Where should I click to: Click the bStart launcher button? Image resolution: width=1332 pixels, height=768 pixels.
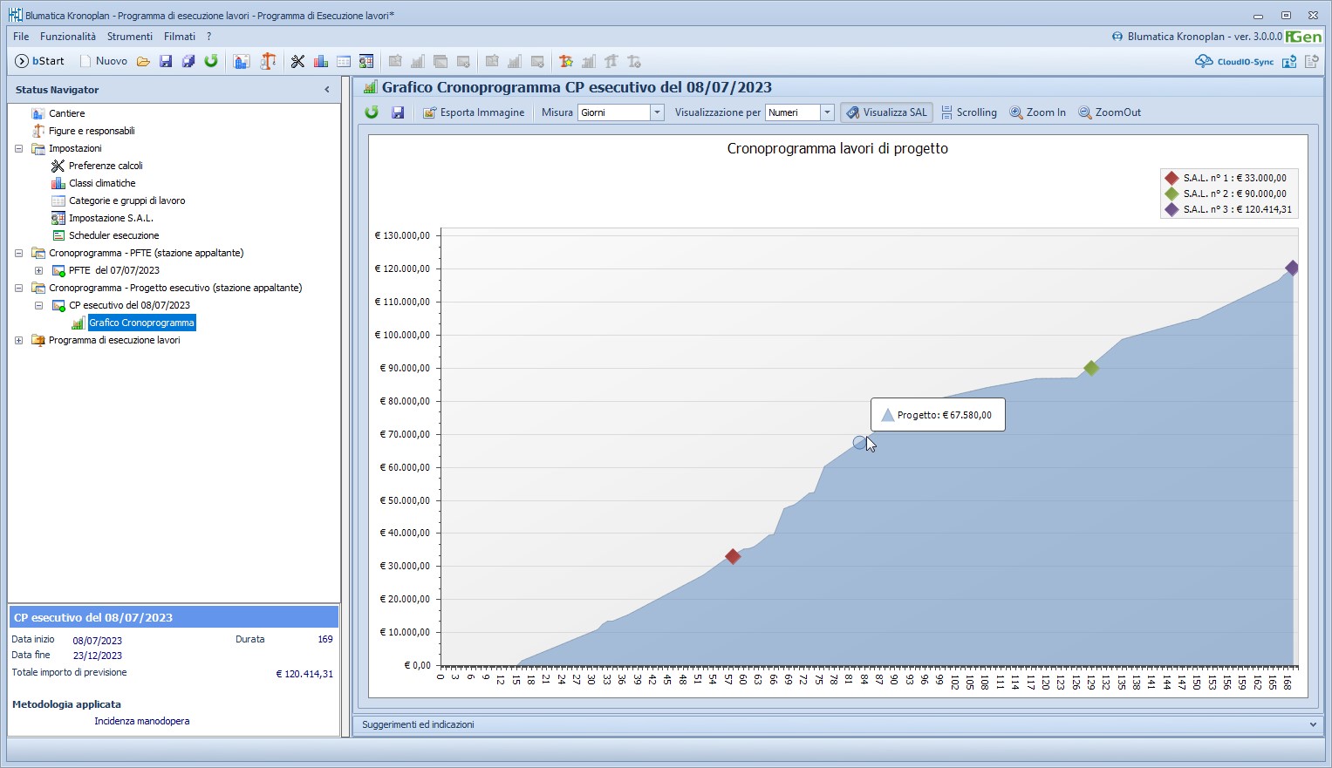pos(40,61)
